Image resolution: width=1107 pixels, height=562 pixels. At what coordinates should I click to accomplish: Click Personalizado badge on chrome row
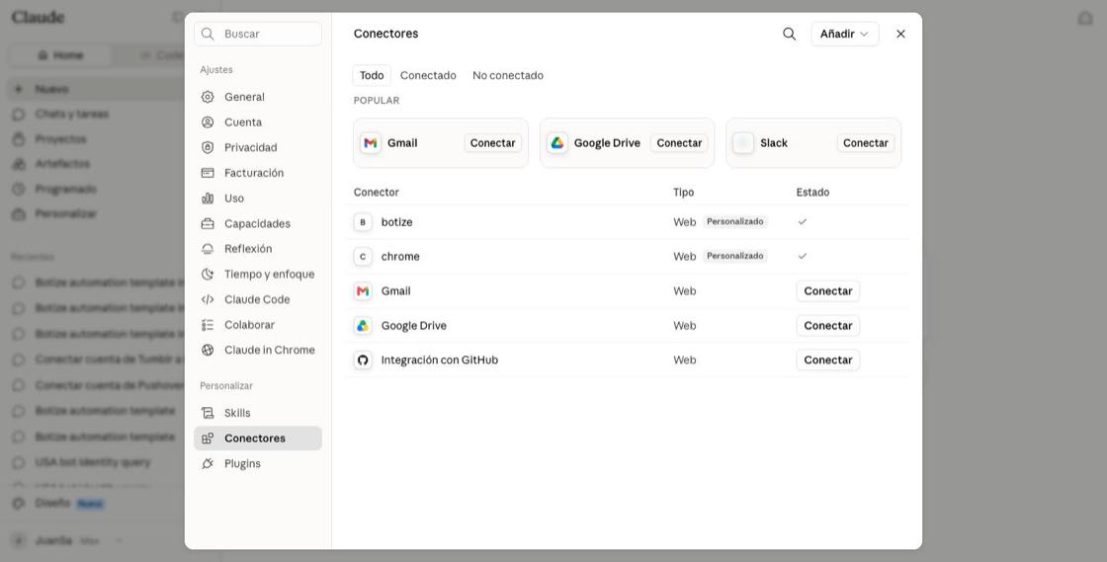[735, 257]
